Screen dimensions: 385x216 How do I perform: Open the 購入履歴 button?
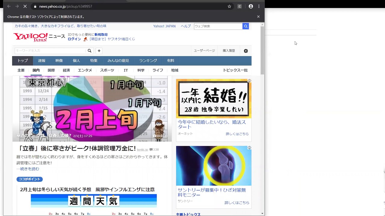(x=229, y=51)
